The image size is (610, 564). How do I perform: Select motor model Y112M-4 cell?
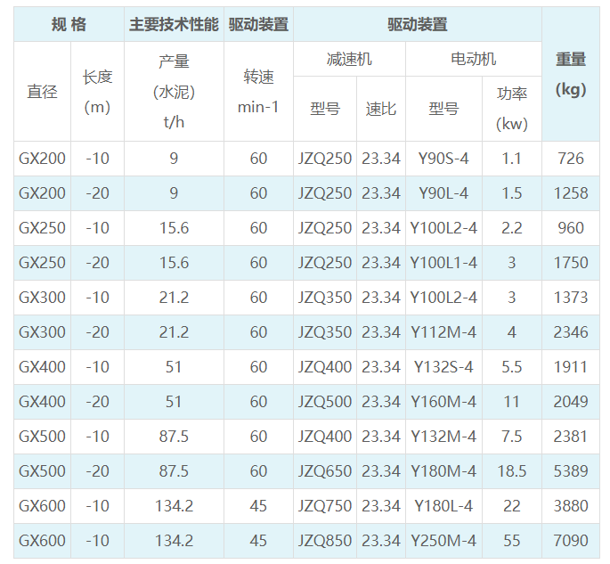pos(443,332)
